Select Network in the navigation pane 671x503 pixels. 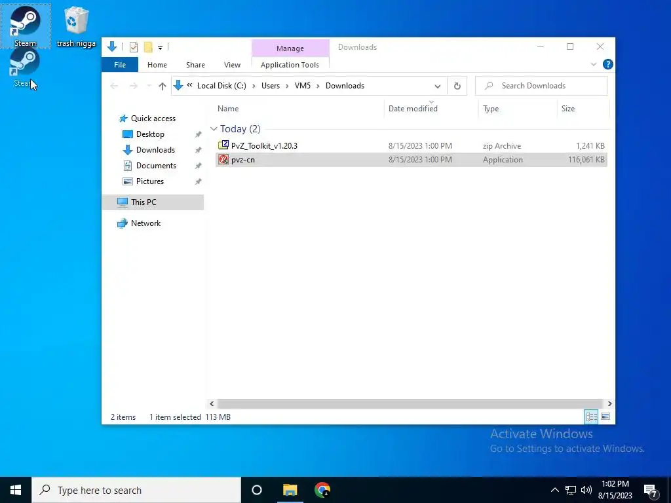tap(139, 223)
